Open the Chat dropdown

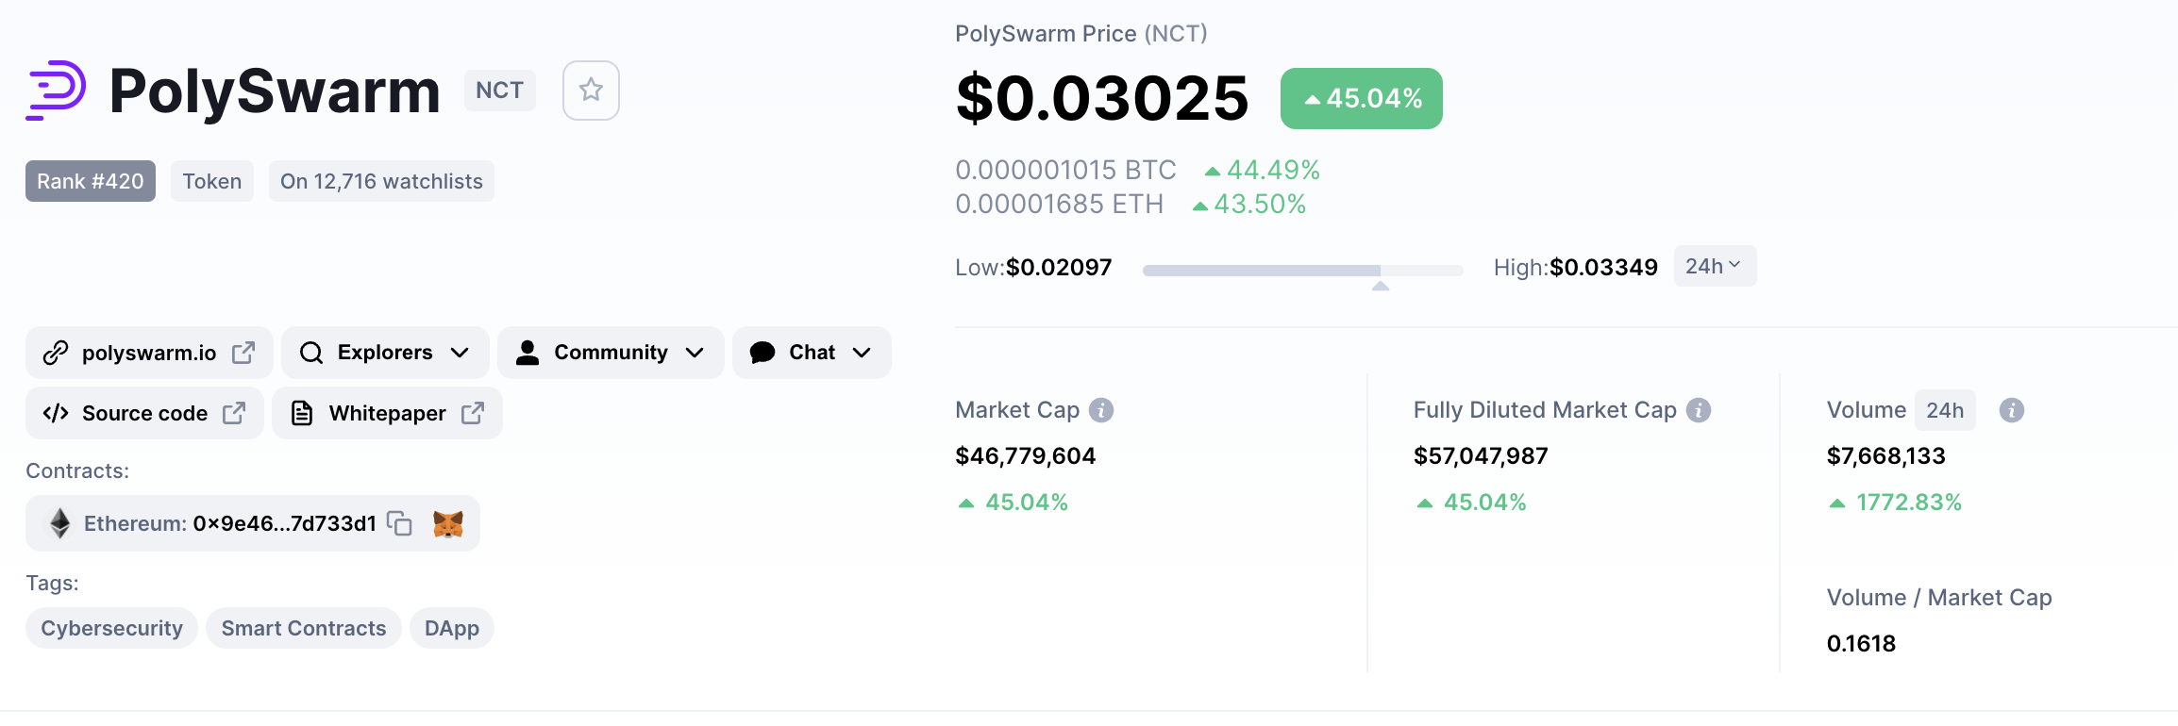click(x=812, y=353)
